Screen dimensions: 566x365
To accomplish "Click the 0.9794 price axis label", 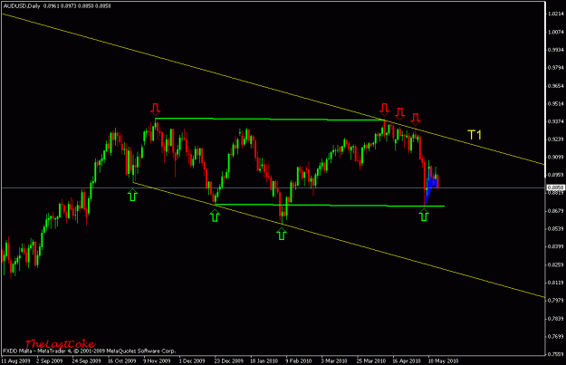I will [555, 68].
